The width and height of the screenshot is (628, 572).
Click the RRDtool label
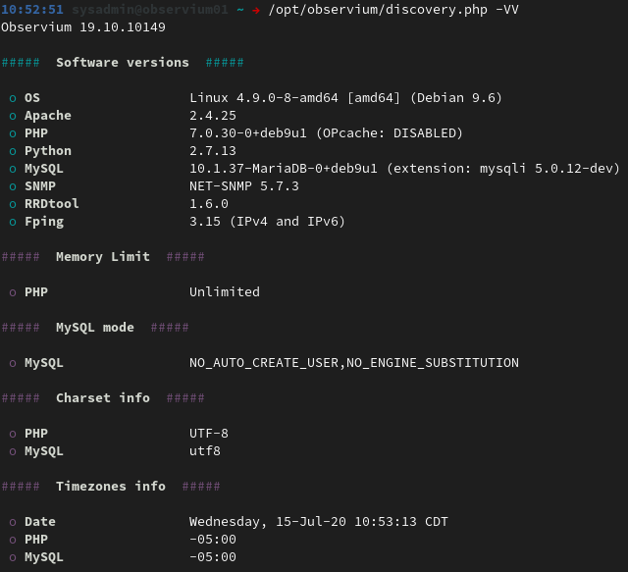(x=52, y=204)
